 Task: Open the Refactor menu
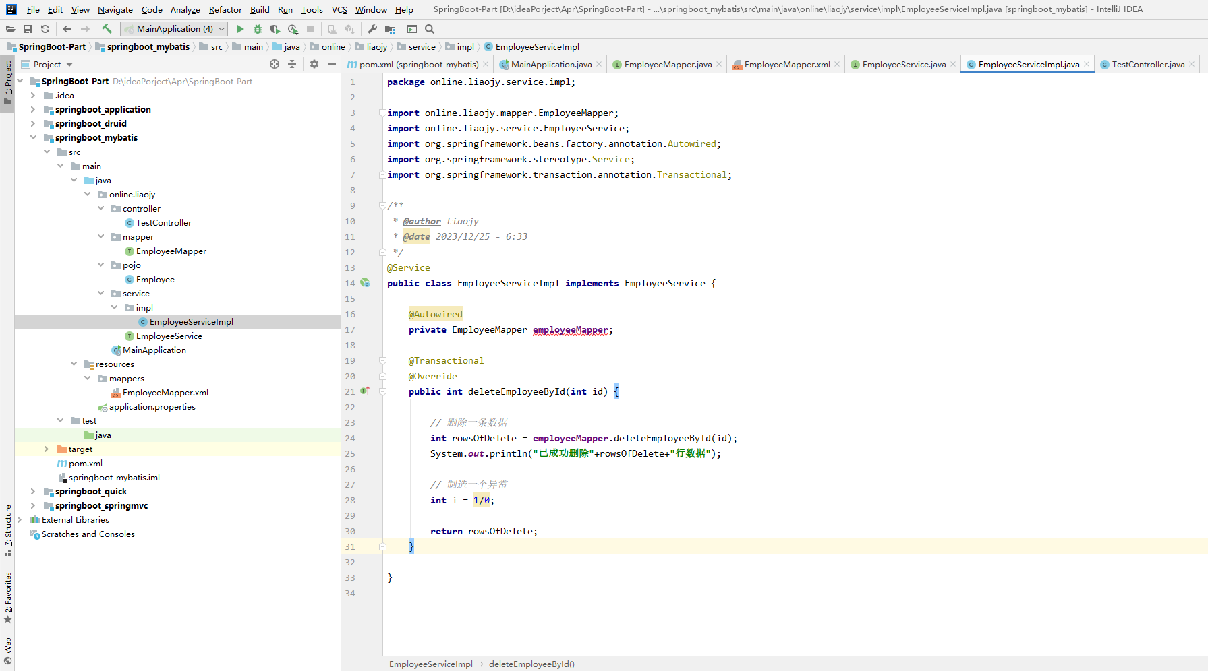225,10
